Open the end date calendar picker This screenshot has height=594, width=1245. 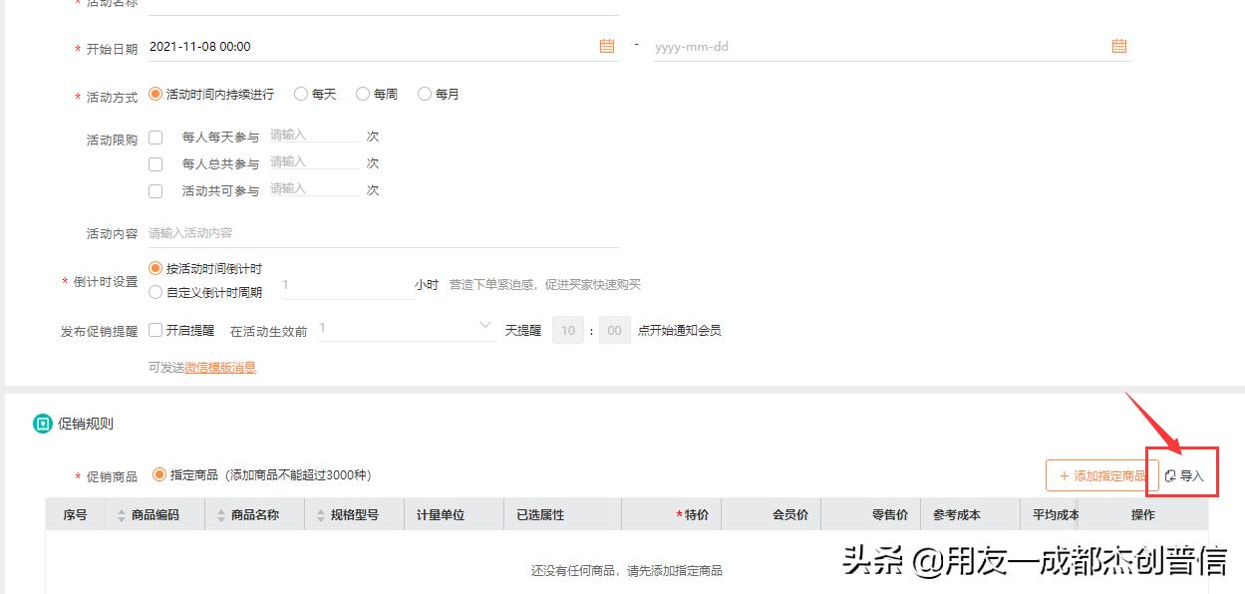click(x=1117, y=46)
